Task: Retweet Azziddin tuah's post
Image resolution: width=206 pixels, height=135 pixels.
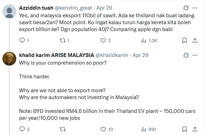Action: 64,40
